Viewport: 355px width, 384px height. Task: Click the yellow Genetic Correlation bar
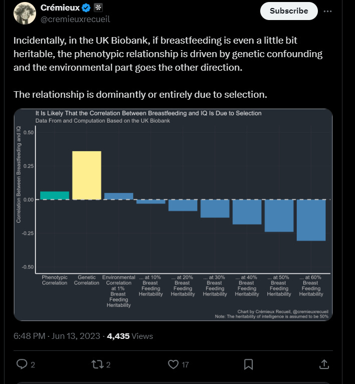point(87,175)
